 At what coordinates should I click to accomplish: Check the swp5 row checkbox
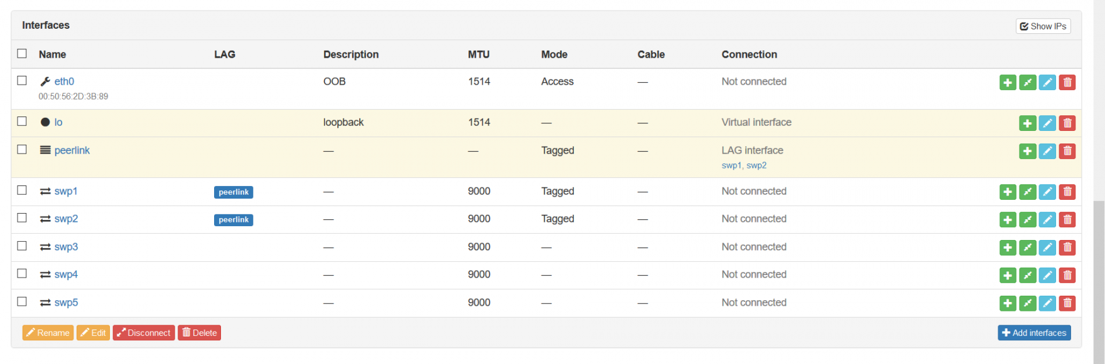pos(22,301)
